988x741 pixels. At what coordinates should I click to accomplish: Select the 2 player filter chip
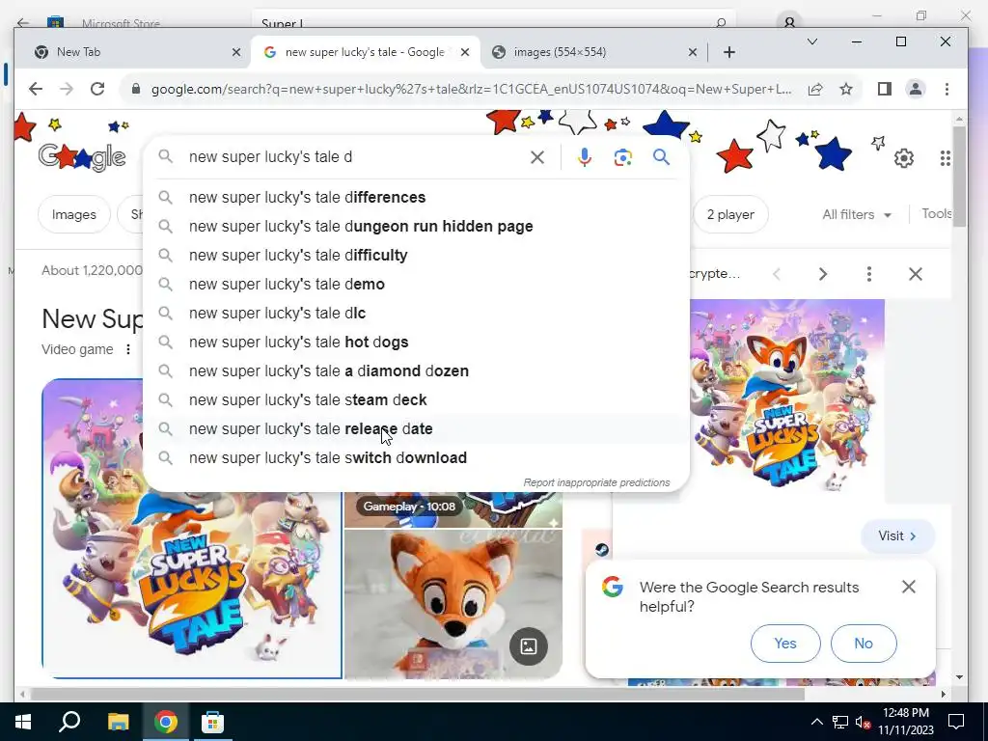(x=730, y=214)
